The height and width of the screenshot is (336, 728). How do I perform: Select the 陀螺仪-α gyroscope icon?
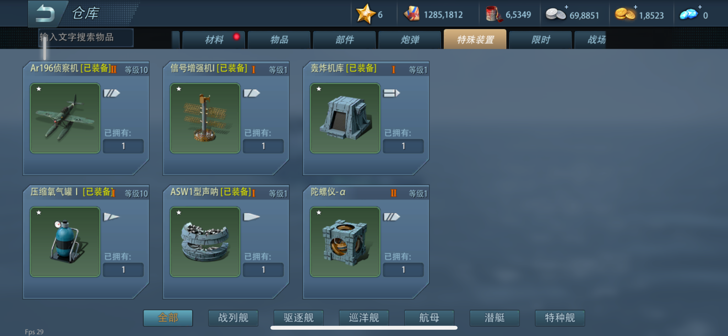tap(345, 242)
